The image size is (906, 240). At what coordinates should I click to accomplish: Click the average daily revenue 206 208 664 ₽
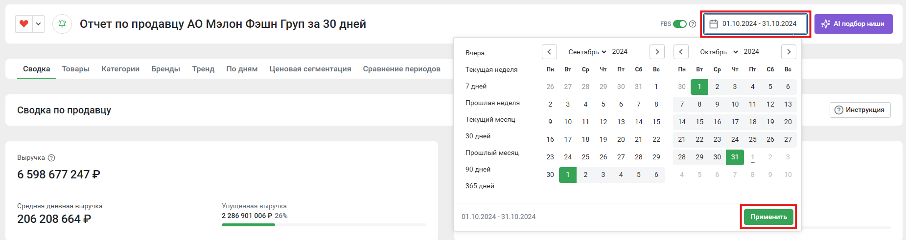54,219
